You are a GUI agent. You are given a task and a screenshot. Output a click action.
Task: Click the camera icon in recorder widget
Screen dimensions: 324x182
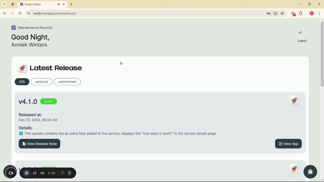click(x=11, y=173)
